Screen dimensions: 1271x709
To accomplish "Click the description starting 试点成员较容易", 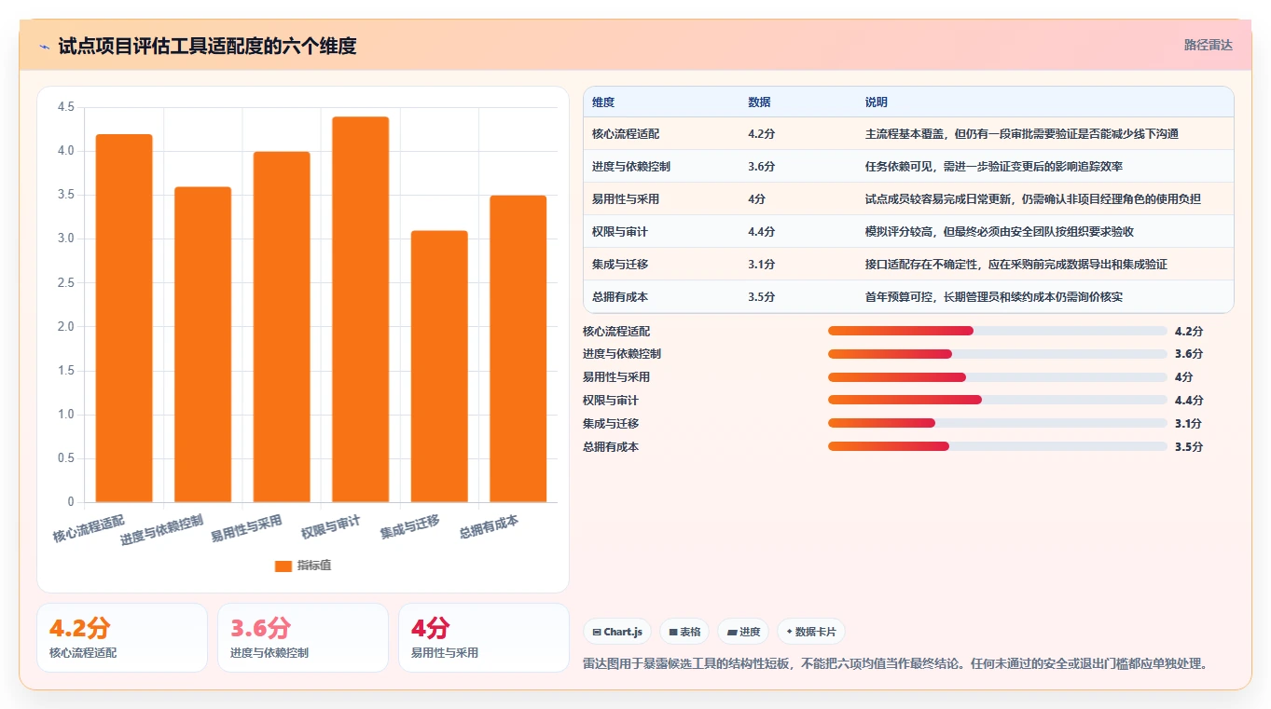I will coord(1033,199).
